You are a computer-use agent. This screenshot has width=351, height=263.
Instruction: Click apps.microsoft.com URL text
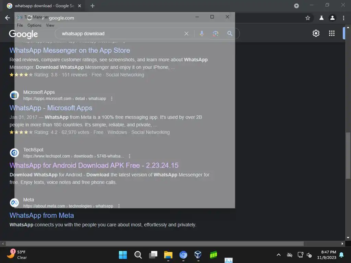click(65, 99)
